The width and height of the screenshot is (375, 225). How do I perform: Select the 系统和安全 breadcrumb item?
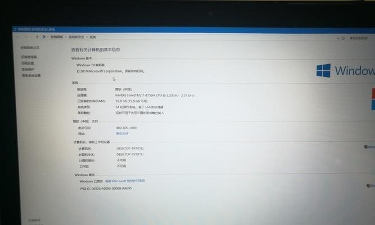(x=76, y=37)
